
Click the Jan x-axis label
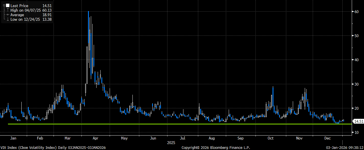click(13, 138)
